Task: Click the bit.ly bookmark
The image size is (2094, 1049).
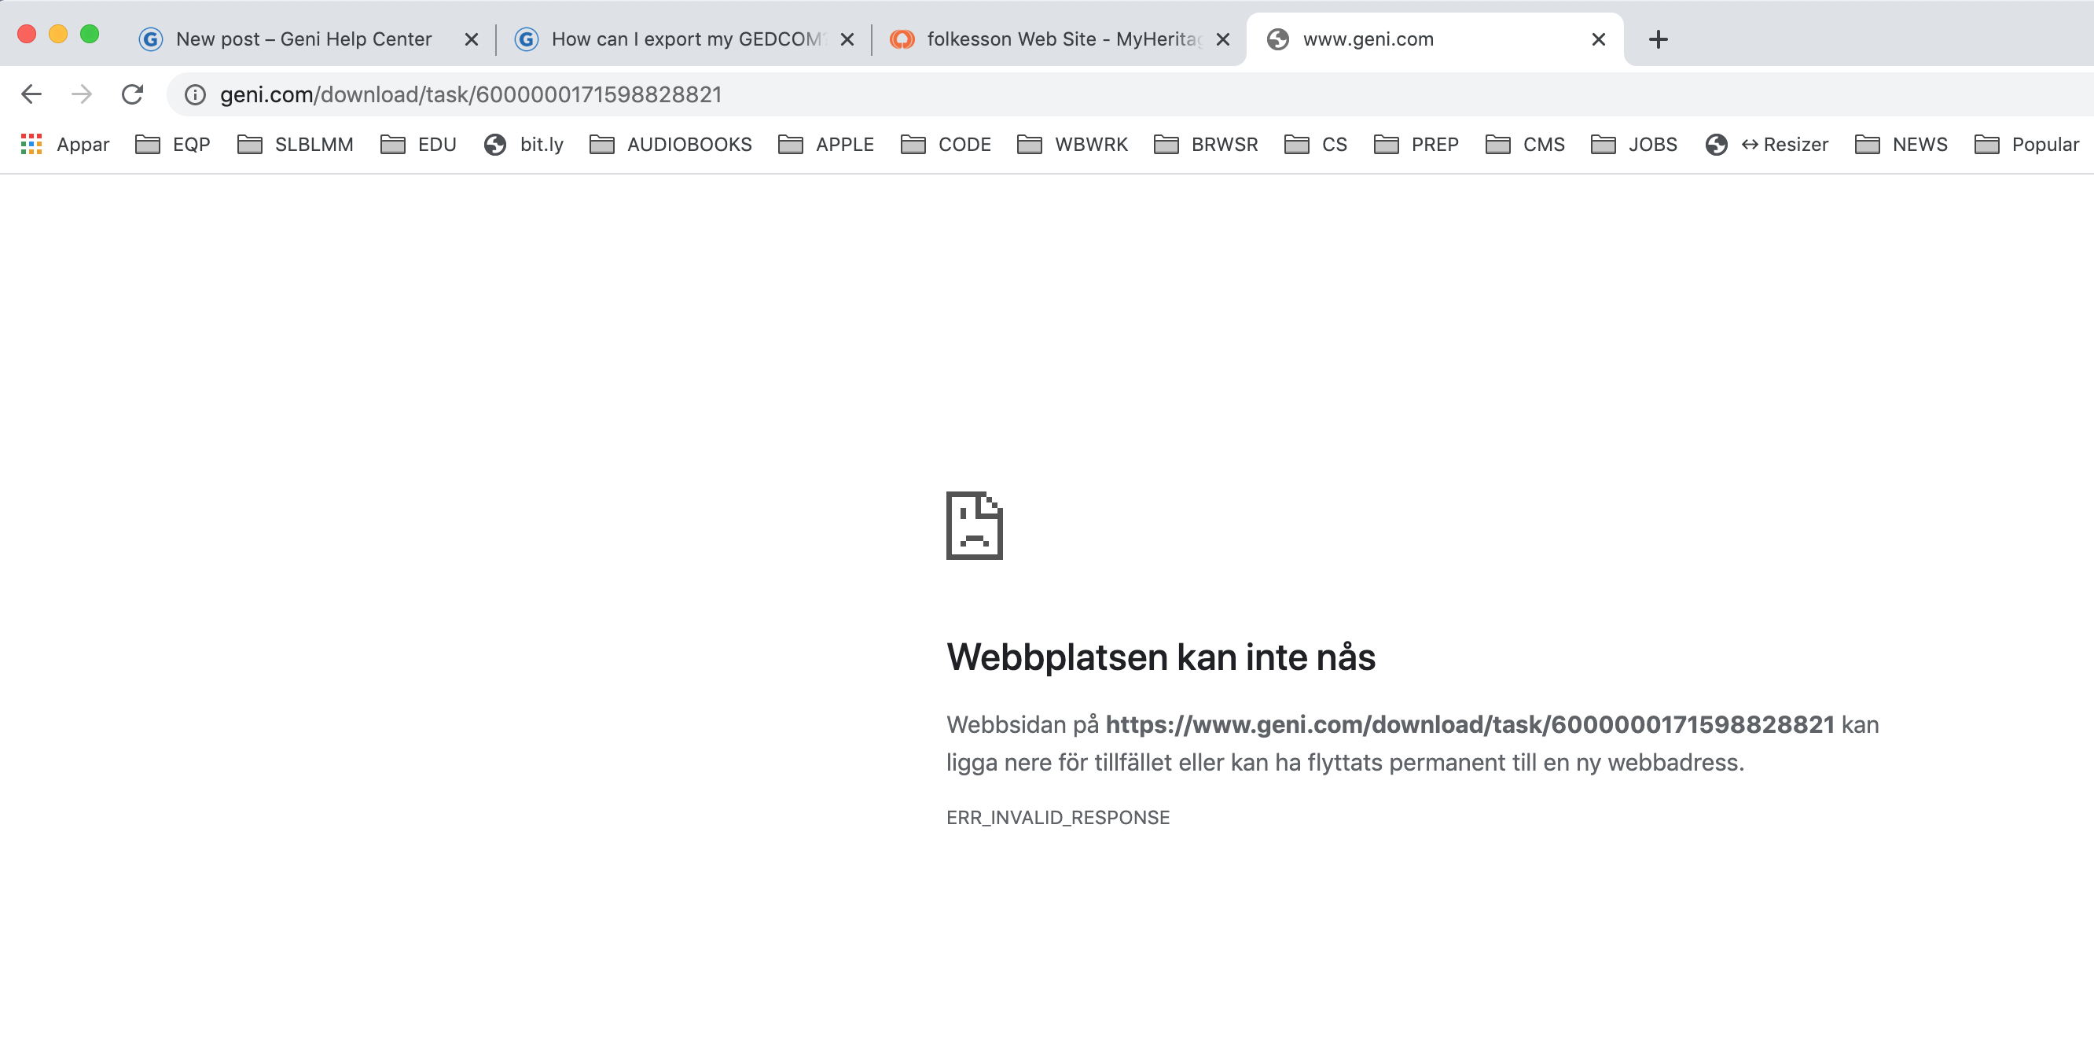Action: click(523, 144)
